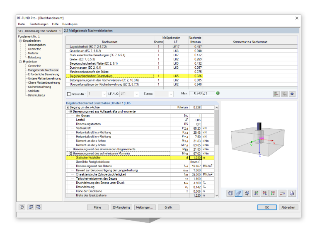Toggle isometric wireframe view icon
The height and width of the screenshot is (236, 315).
tap(230, 193)
